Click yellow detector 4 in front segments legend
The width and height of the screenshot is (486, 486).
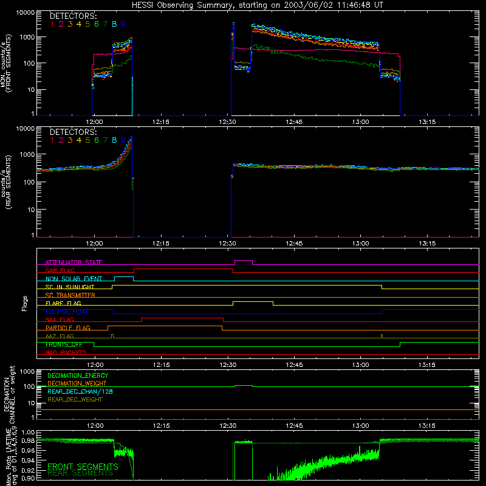[79, 24]
